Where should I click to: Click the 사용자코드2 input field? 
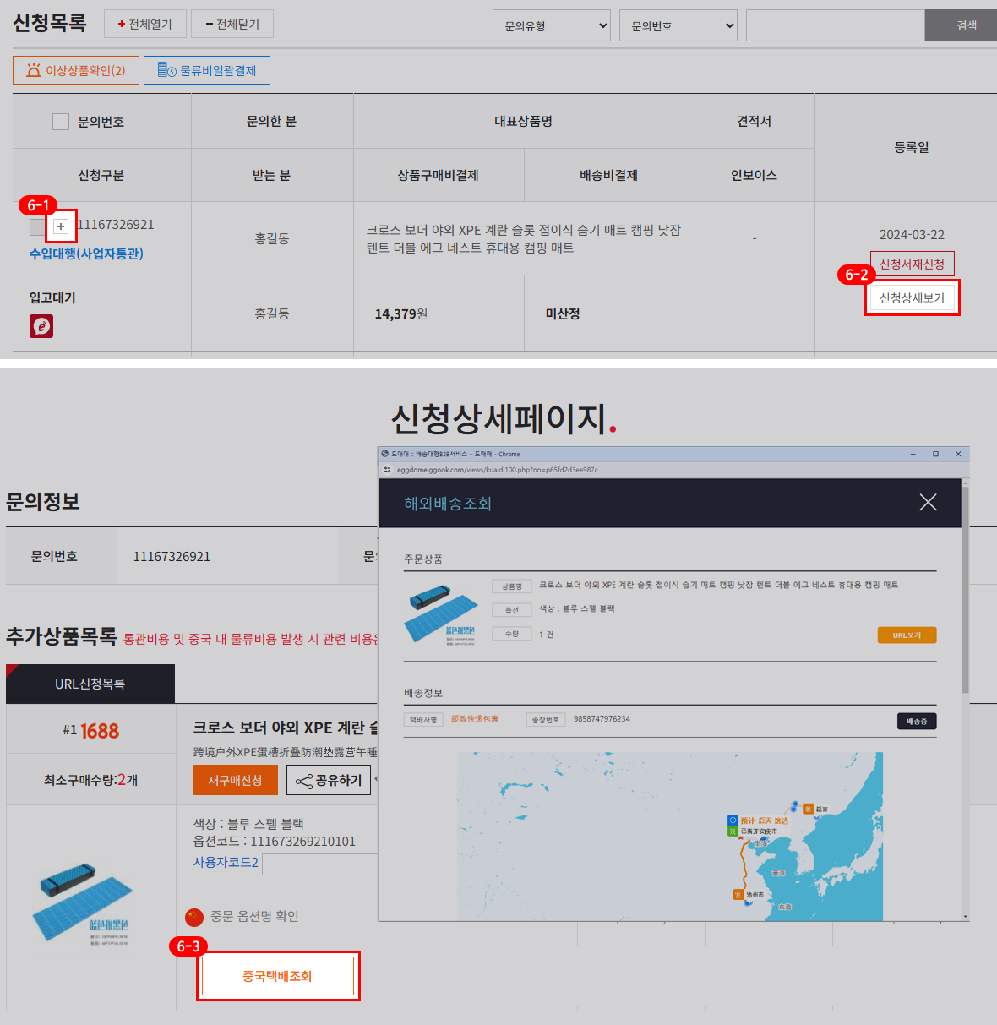(x=319, y=864)
